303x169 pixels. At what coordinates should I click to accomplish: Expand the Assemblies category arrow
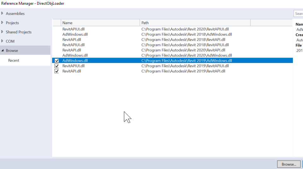pos(2,13)
